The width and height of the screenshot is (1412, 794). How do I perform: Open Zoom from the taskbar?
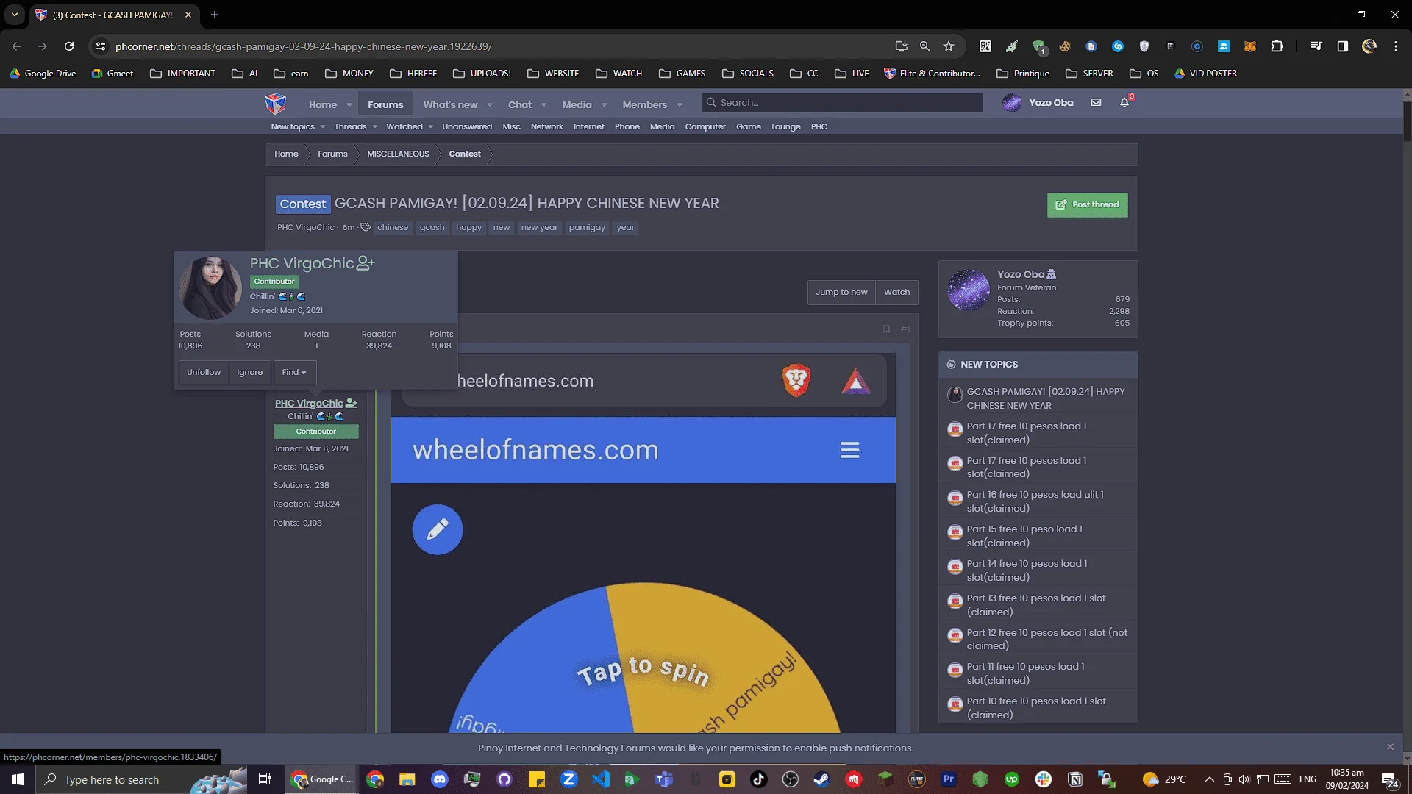tap(568, 779)
